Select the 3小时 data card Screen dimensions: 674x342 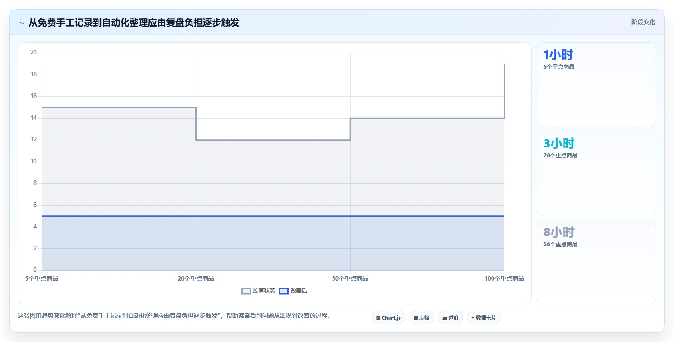pyautogui.click(x=596, y=173)
